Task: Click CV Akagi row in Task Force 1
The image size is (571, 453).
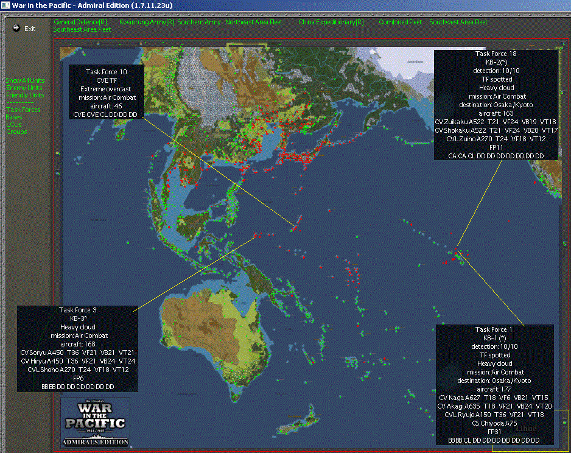Action: coord(494,406)
